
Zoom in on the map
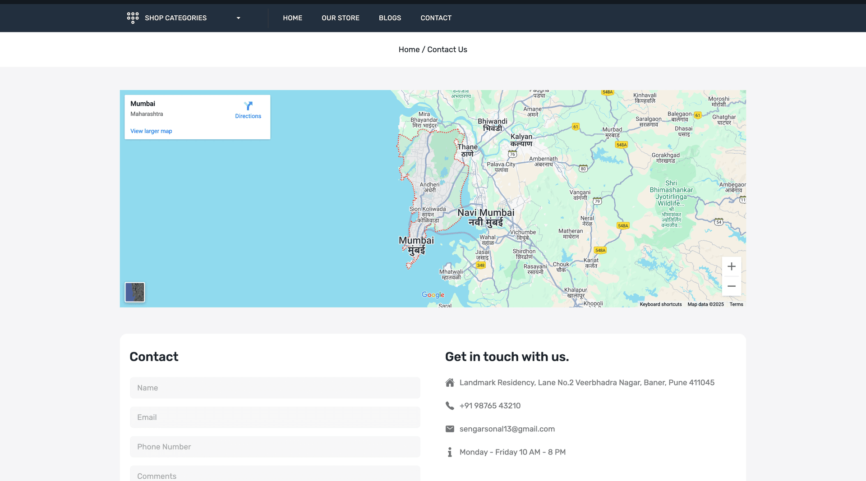pos(731,266)
